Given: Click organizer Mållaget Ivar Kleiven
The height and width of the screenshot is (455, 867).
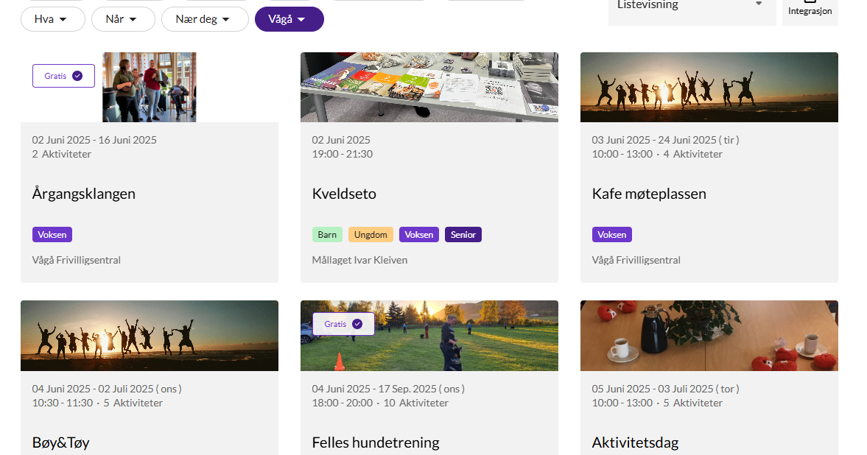Looking at the screenshot, I should tap(359, 260).
